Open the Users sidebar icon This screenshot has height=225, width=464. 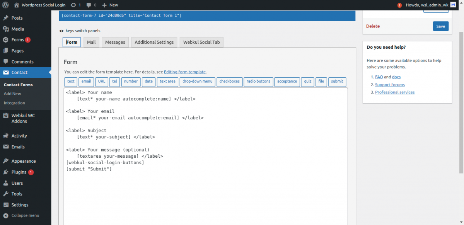6,183
